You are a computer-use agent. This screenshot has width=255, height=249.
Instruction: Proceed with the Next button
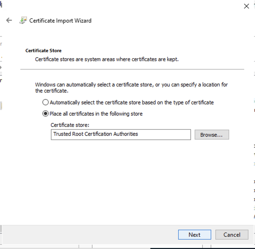click(x=195, y=234)
